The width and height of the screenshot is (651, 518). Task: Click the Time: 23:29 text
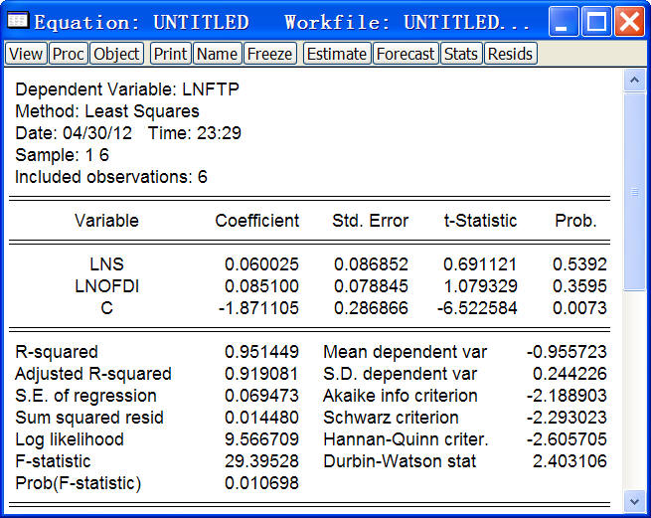[x=195, y=133]
